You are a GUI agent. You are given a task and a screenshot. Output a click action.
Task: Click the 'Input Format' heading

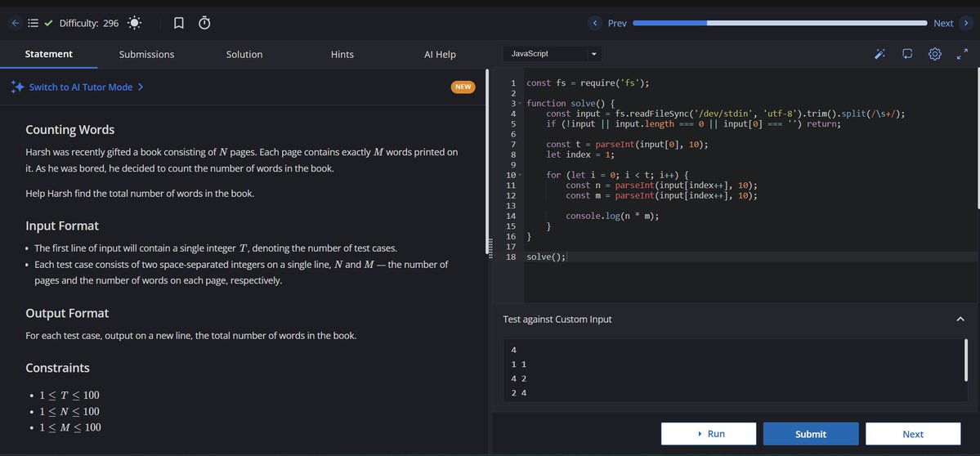[x=62, y=226]
